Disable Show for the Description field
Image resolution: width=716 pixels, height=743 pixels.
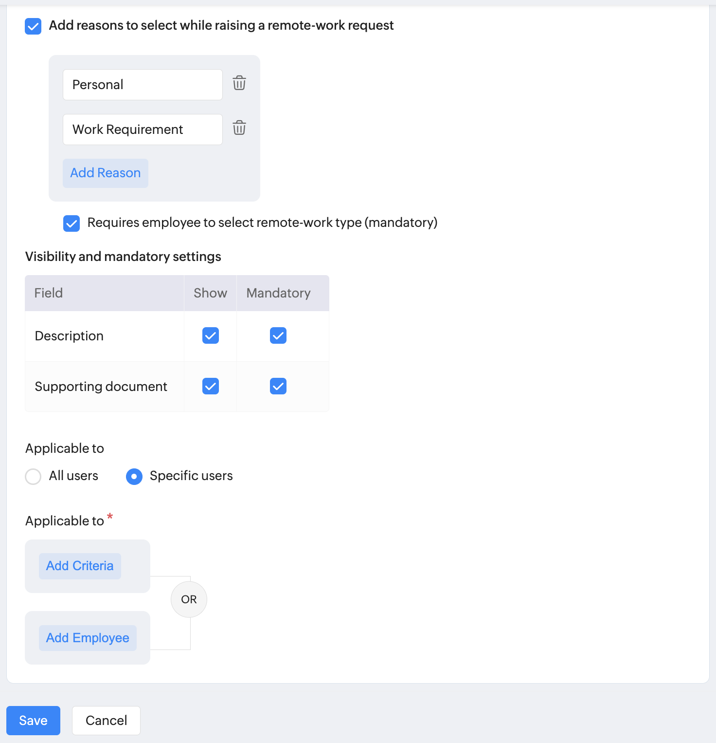pos(211,335)
